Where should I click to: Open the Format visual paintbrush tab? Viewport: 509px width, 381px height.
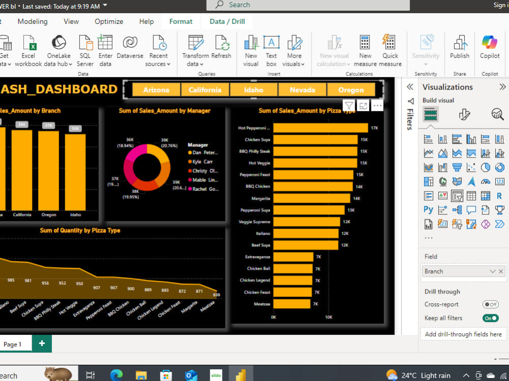pyautogui.click(x=464, y=114)
